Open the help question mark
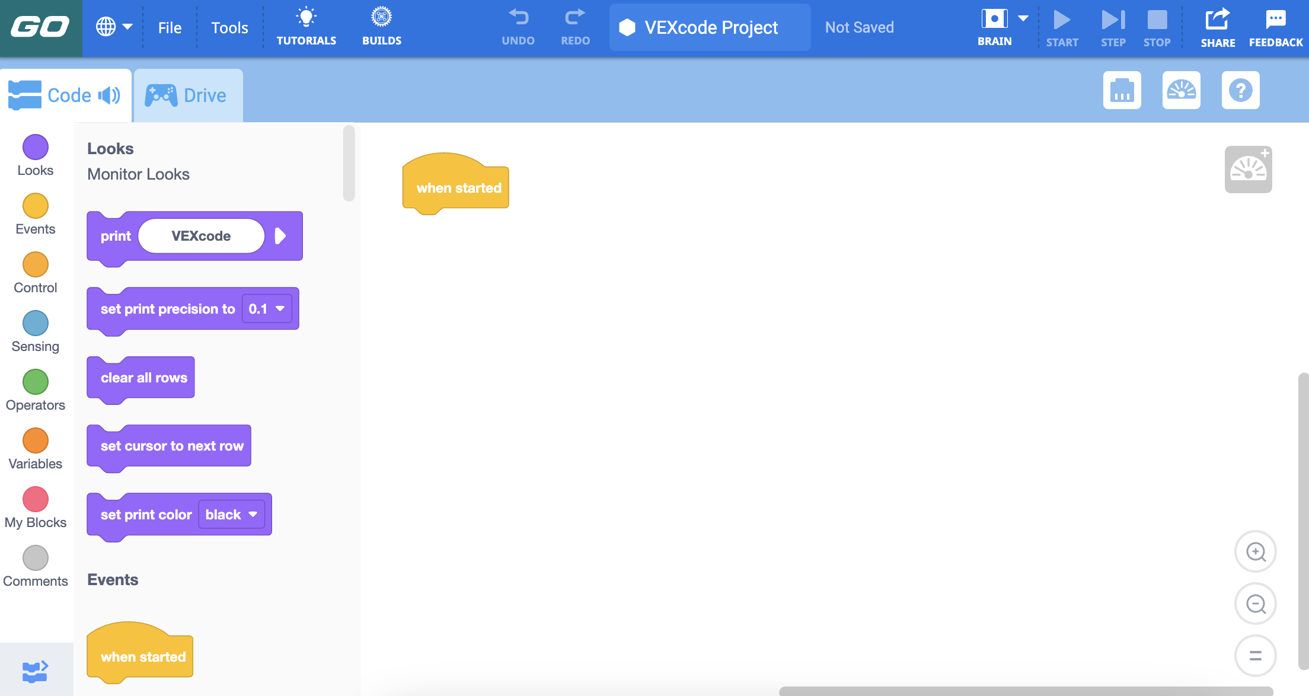The height and width of the screenshot is (696, 1309). [x=1240, y=90]
